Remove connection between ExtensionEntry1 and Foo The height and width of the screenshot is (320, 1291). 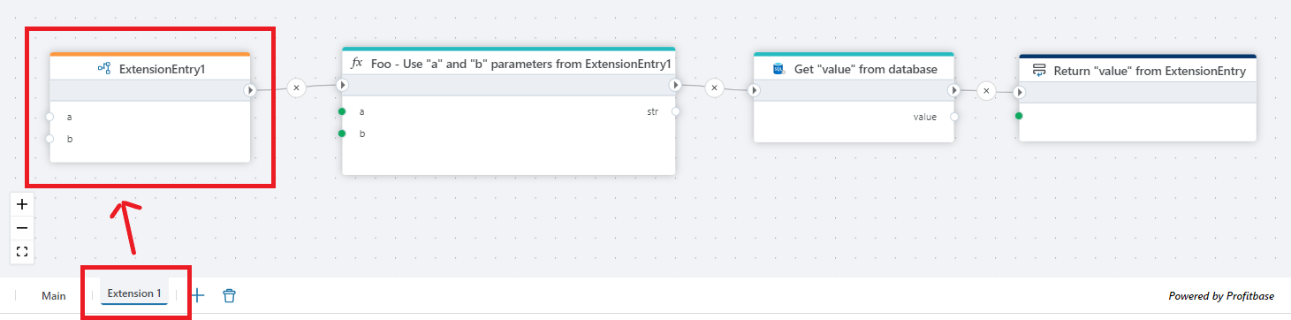pos(296,87)
